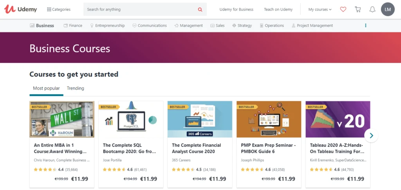
Task: Click the 365 Careers instructor text
Action: (181, 160)
